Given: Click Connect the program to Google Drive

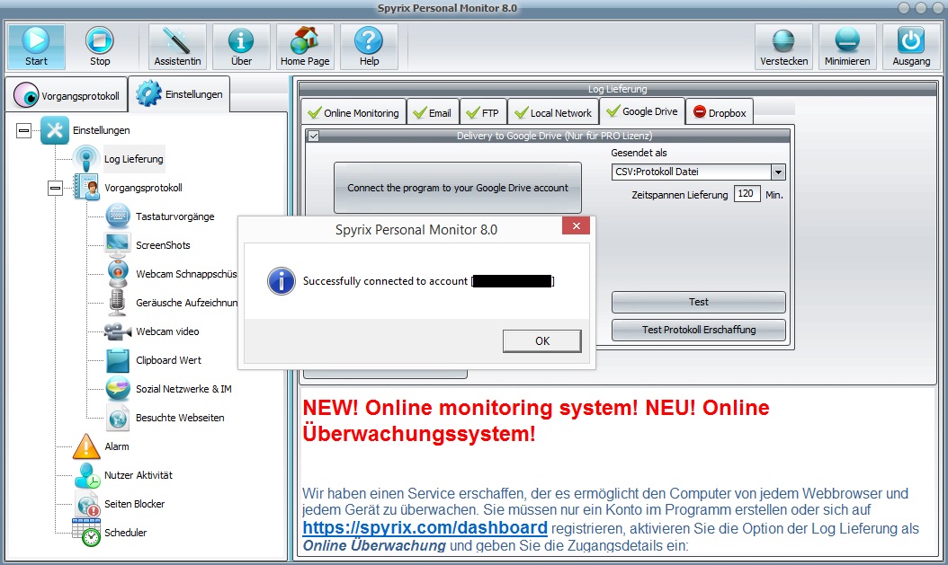Looking at the screenshot, I should point(458,188).
